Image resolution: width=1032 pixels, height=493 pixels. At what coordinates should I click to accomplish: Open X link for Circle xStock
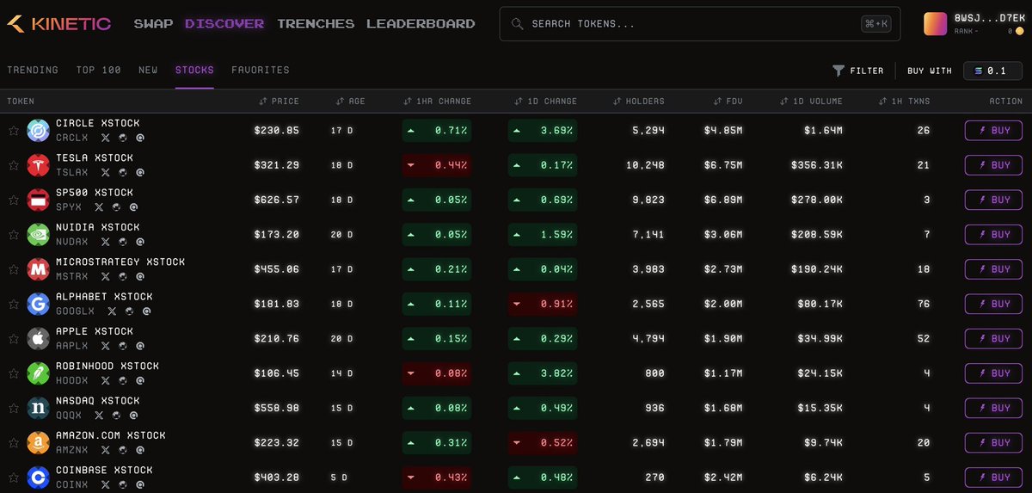(106, 138)
